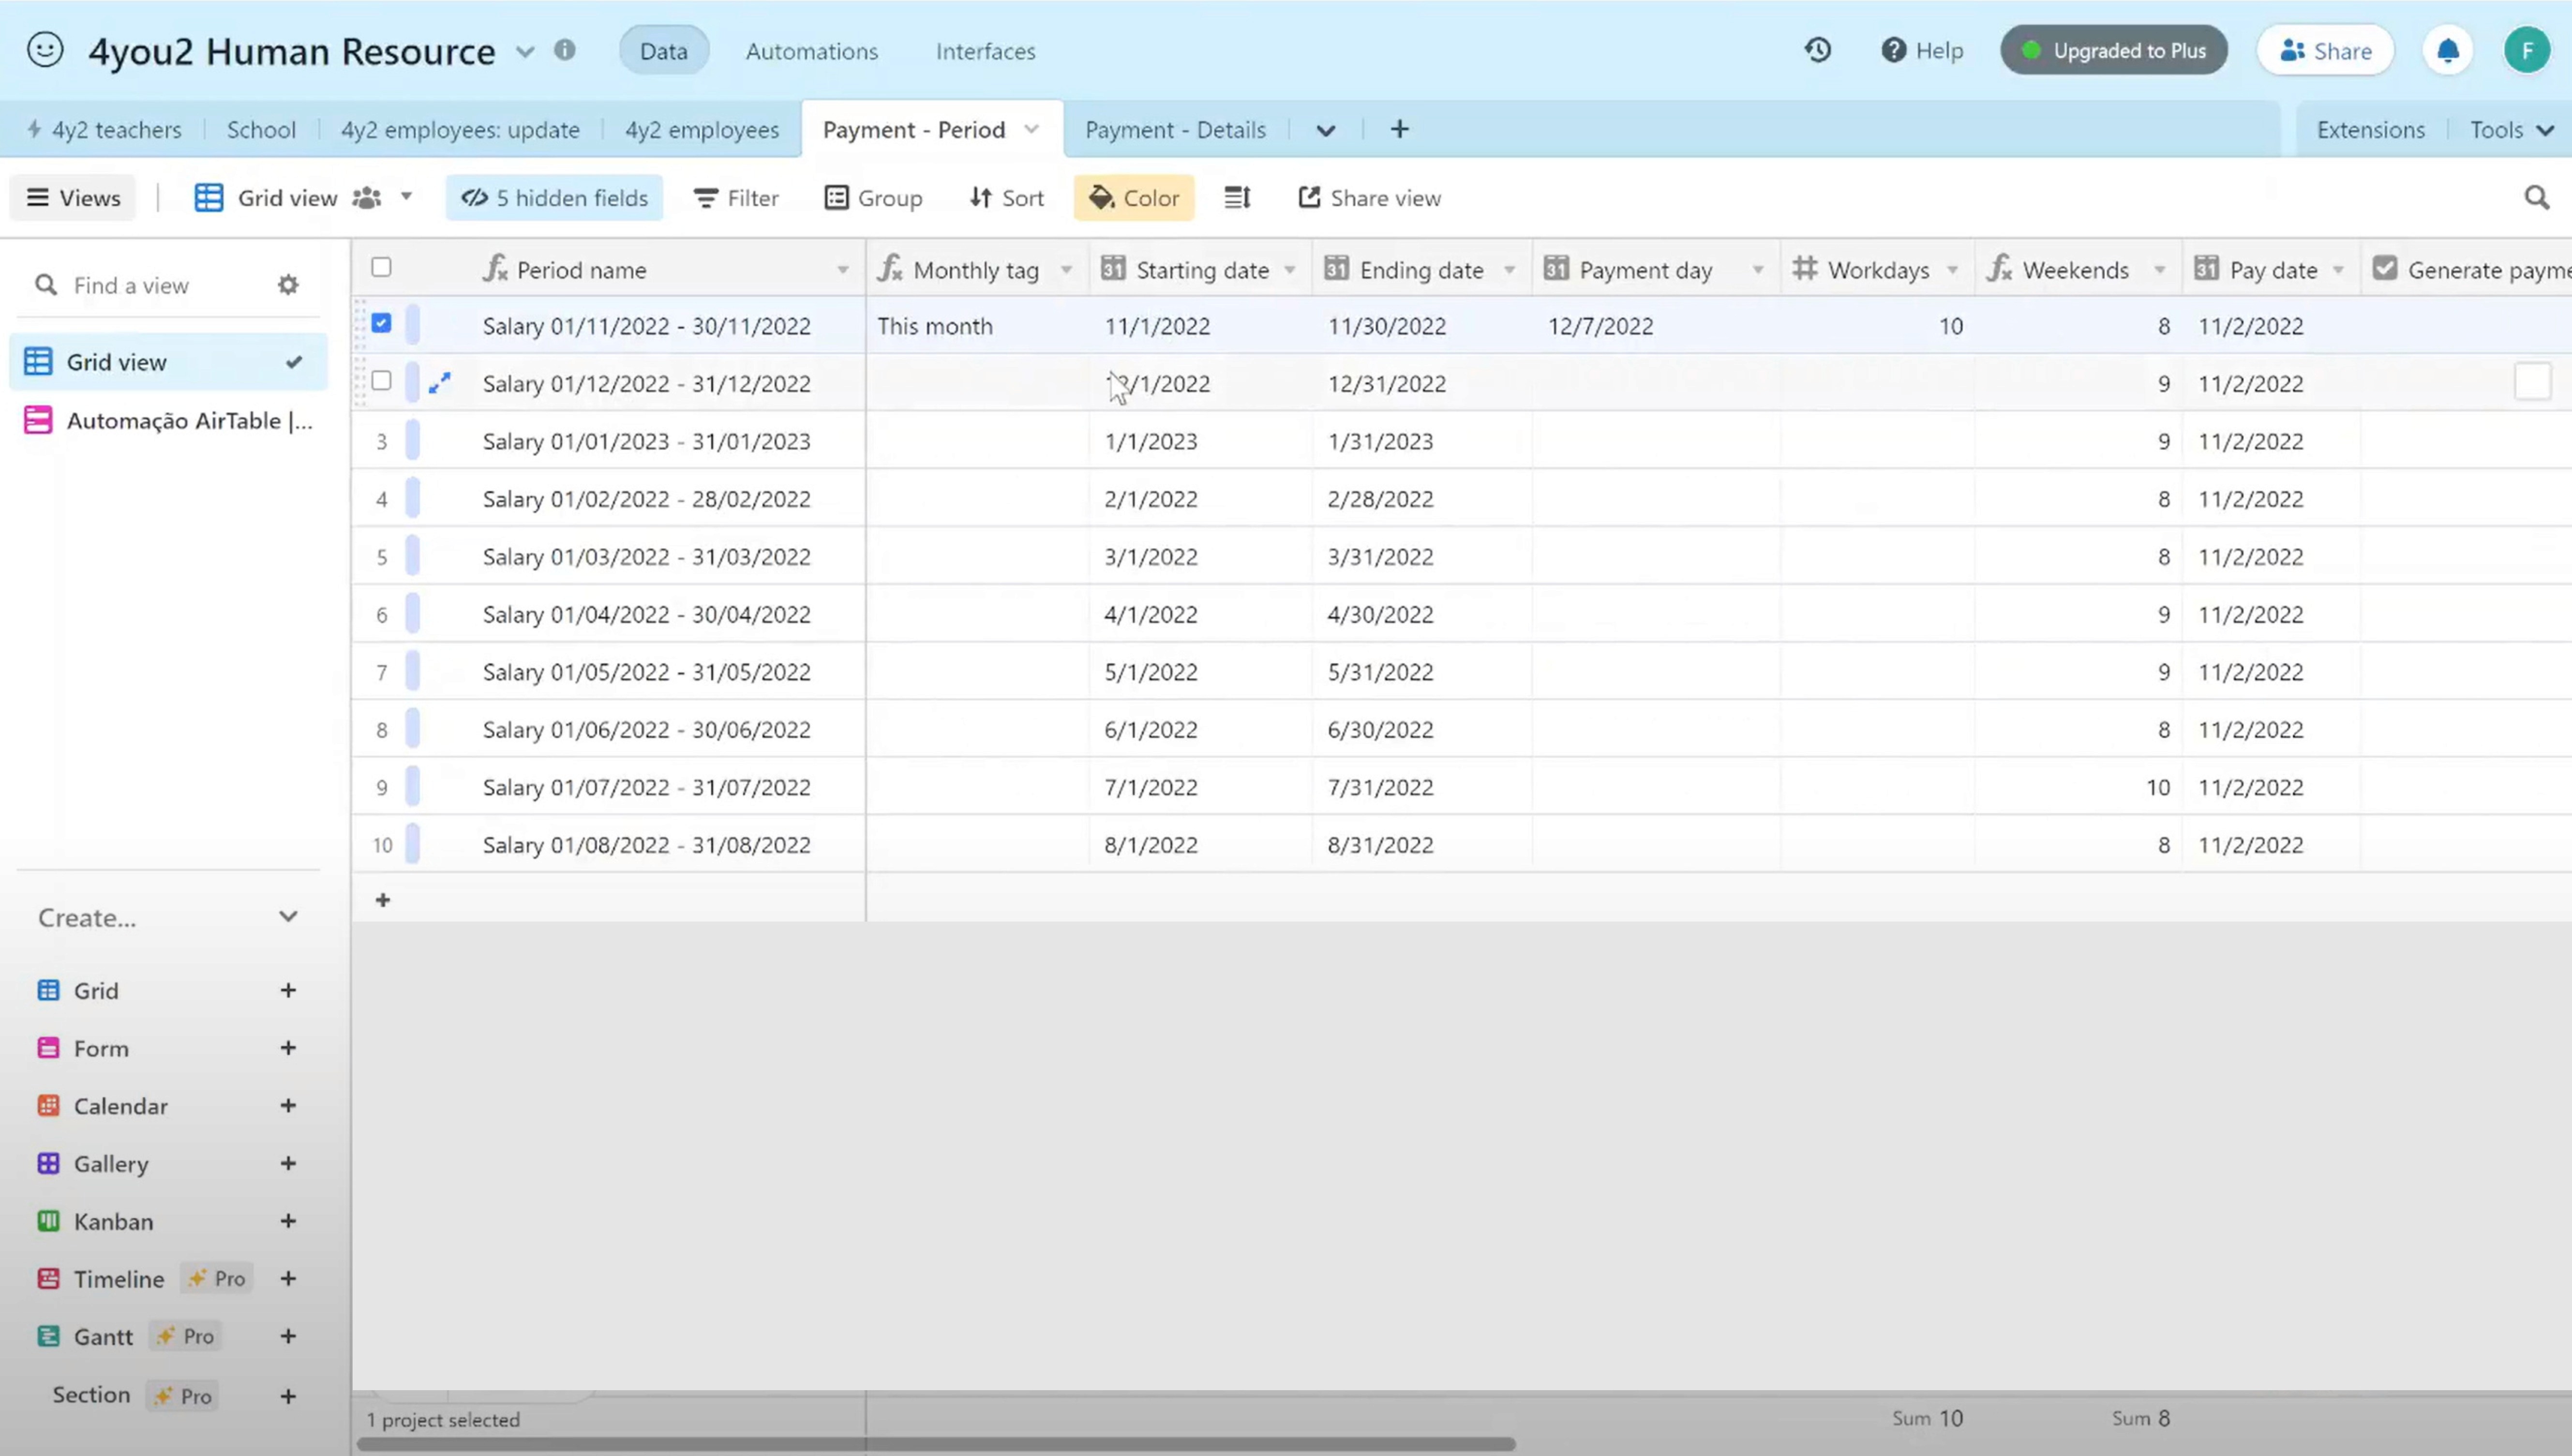
Task: Select Automação AirTable view in sidebar
Action: tap(168, 420)
